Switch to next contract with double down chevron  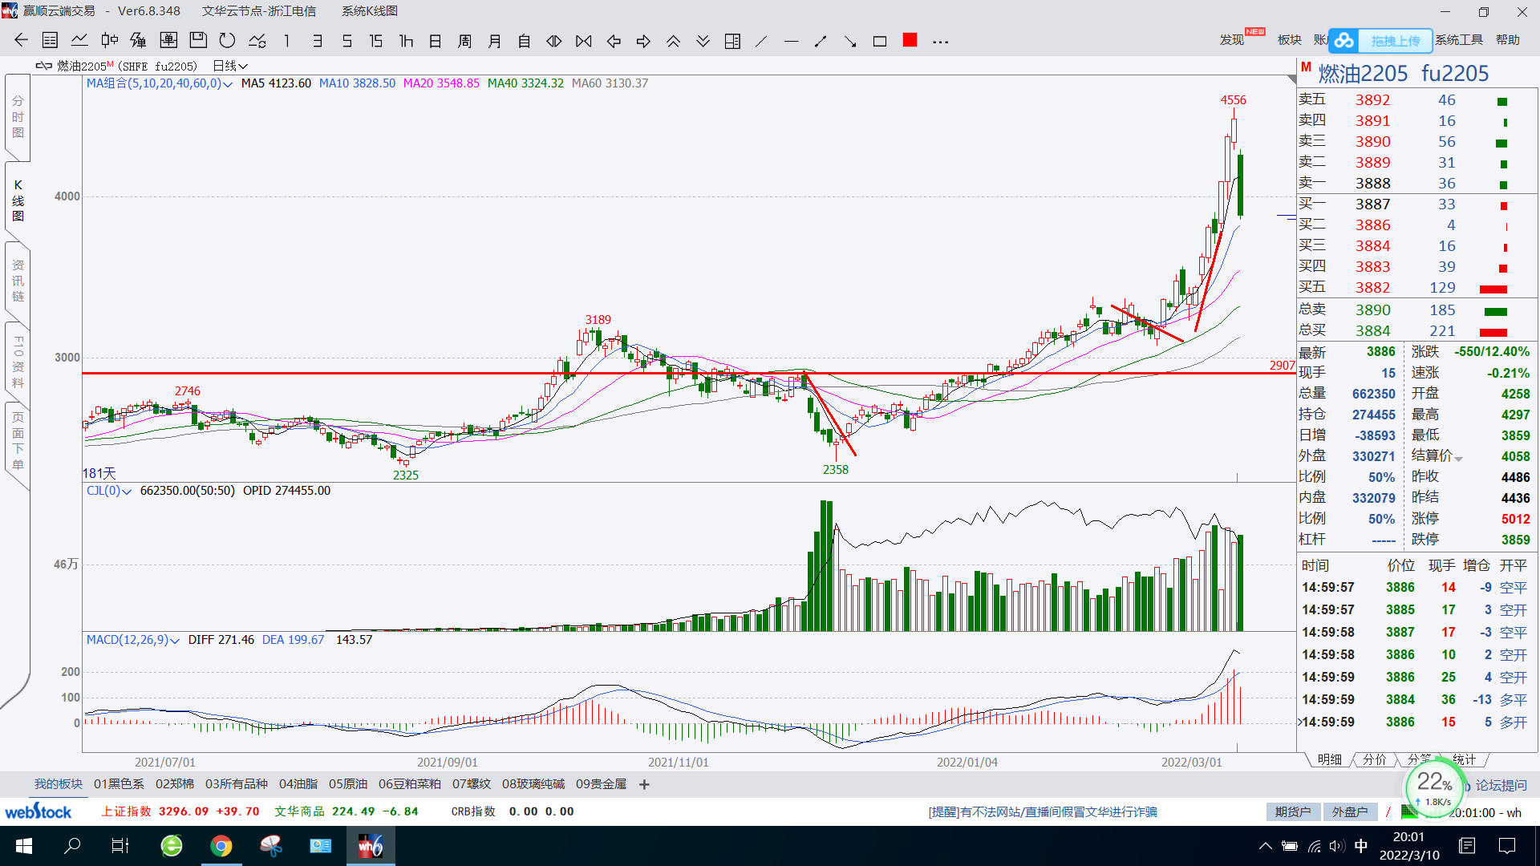(x=703, y=41)
